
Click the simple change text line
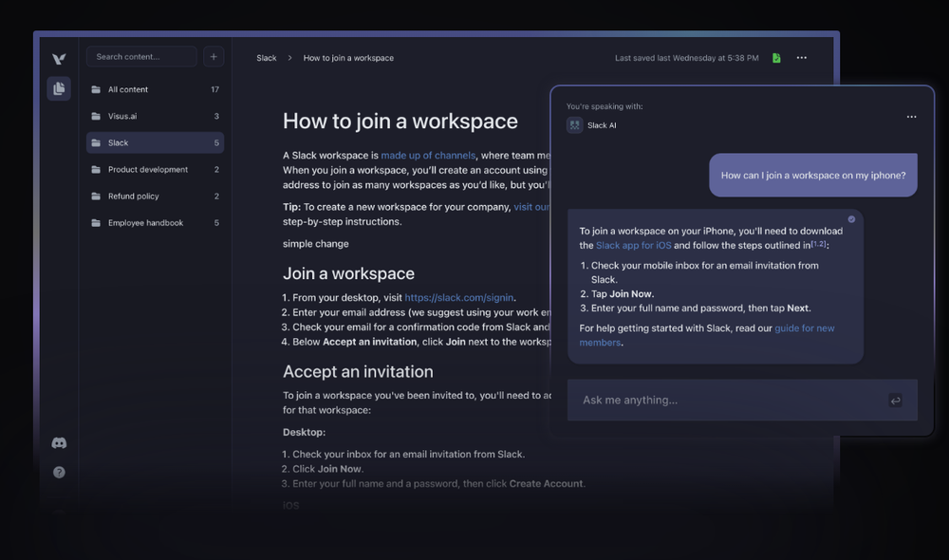315,244
